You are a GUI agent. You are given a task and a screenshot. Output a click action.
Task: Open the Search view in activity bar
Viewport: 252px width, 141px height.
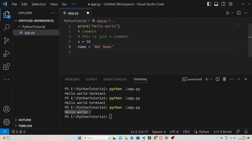click(x=6, y=27)
